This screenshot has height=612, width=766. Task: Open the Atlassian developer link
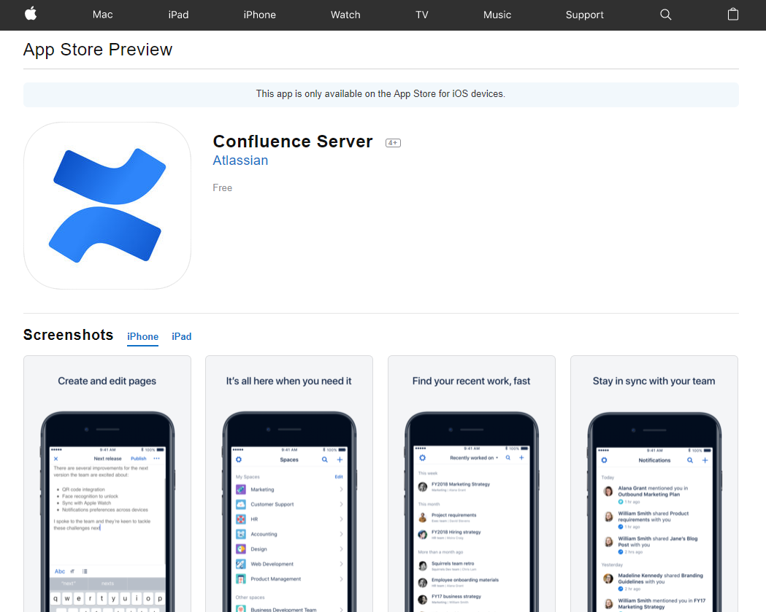(x=240, y=160)
